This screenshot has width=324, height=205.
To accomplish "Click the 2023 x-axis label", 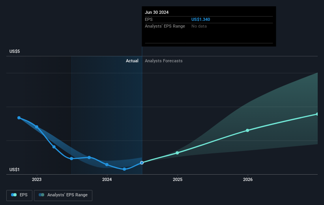I will tap(37, 180).
